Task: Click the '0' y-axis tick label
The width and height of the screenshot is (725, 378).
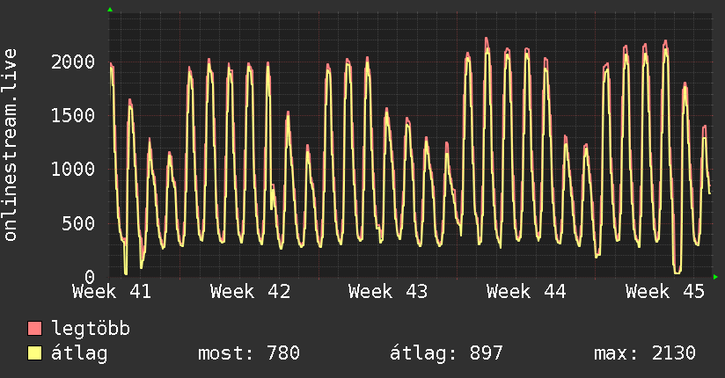Action: point(90,277)
